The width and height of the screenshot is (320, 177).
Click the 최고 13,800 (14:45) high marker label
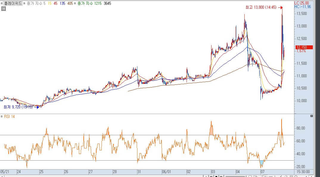[261, 7]
